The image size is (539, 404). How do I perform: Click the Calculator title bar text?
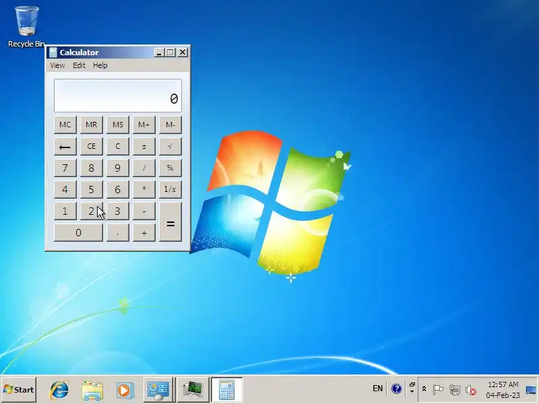pos(79,53)
